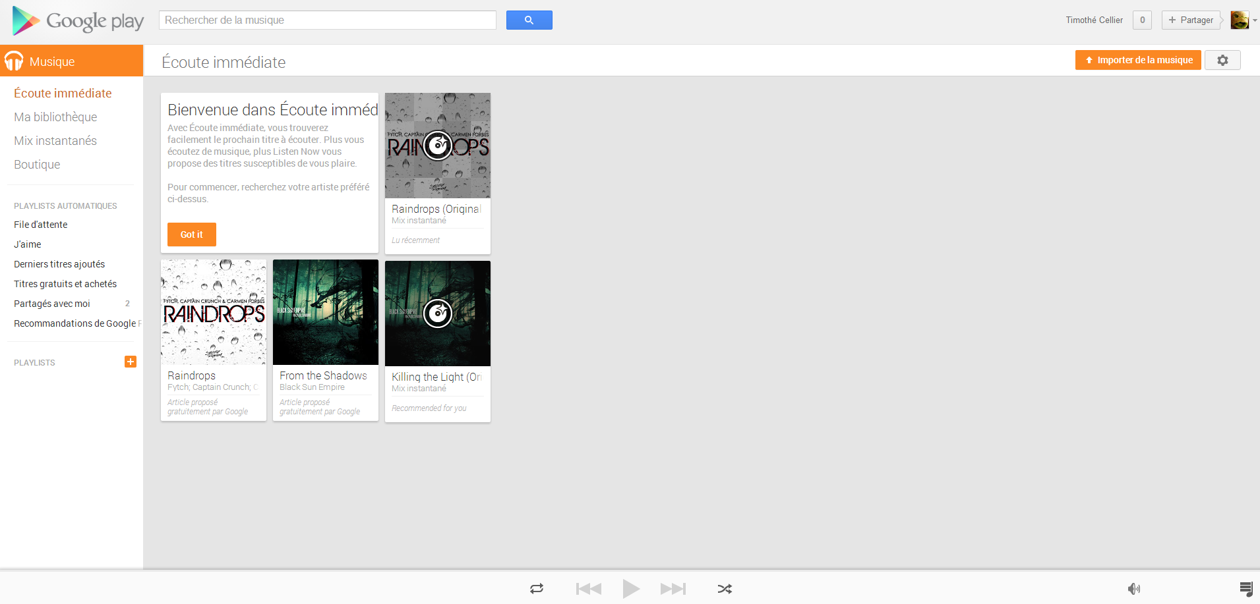This screenshot has height=604, width=1260.
Task: Open File d'attente playlist
Action: pyautogui.click(x=41, y=225)
